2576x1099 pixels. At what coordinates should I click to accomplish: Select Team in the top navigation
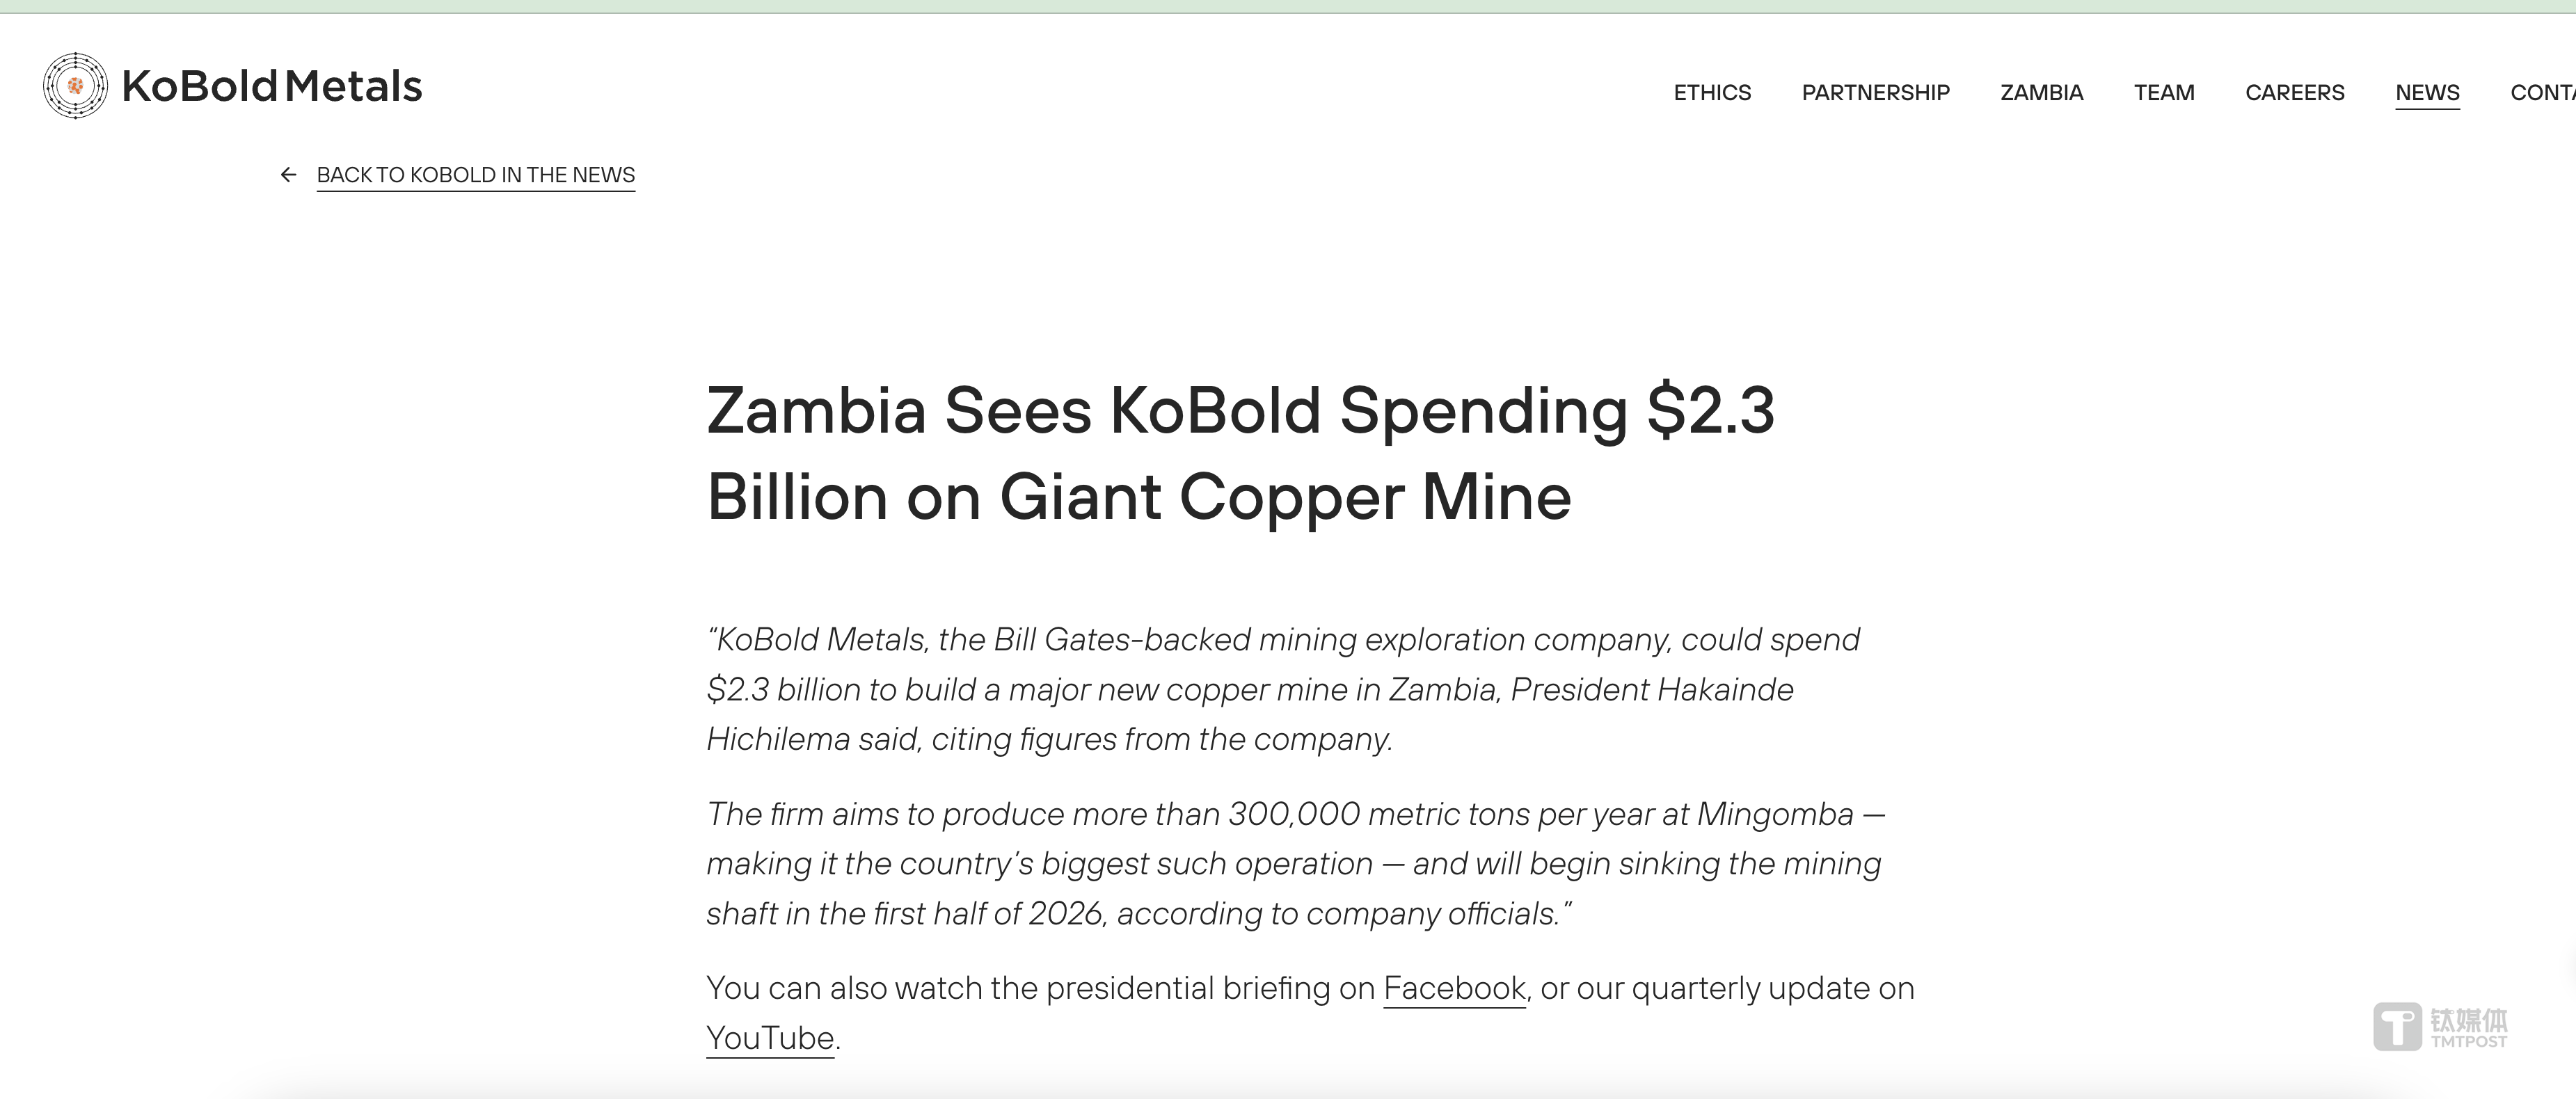(2164, 93)
